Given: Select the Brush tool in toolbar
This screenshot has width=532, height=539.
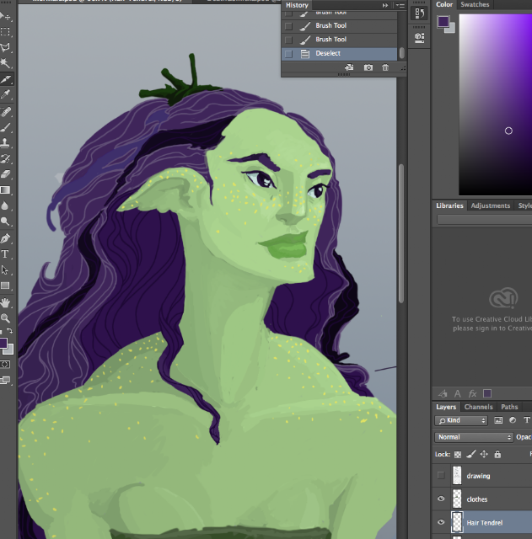Looking at the screenshot, I should 5,127.
